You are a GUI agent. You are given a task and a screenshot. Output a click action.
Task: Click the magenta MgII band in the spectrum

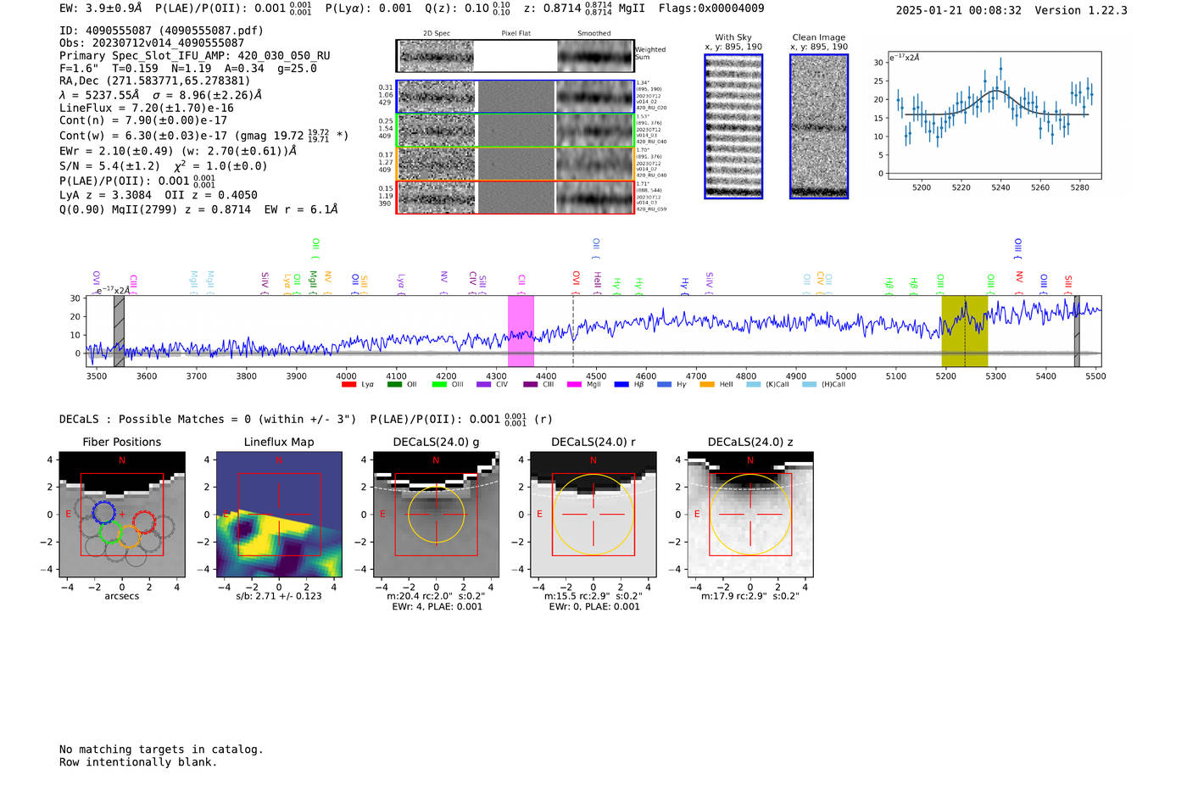(x=521, y=332)
